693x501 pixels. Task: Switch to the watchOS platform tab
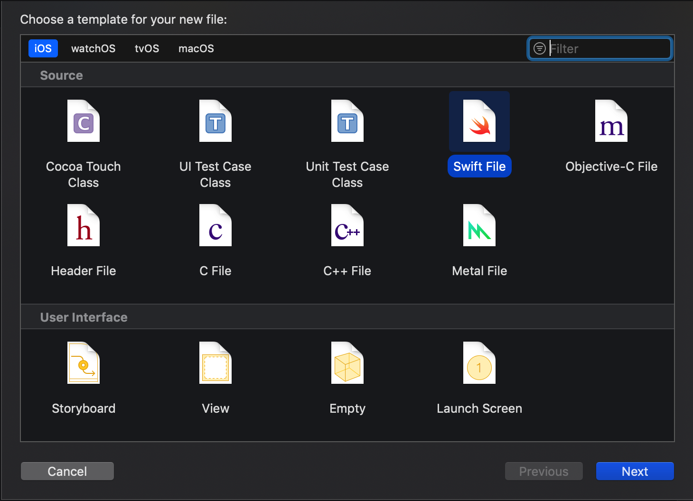click(x=94, y=48)
